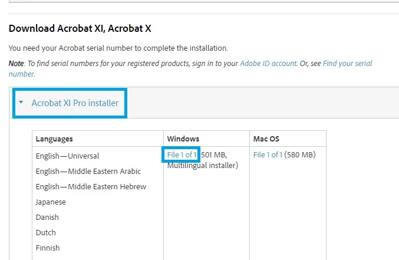Open the Adobe ID account link

268,63
